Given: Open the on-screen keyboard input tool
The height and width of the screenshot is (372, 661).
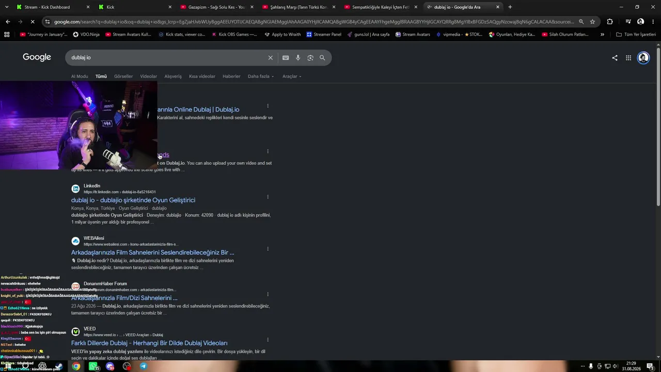Looking at the screenshot, I should coord(286,58).
